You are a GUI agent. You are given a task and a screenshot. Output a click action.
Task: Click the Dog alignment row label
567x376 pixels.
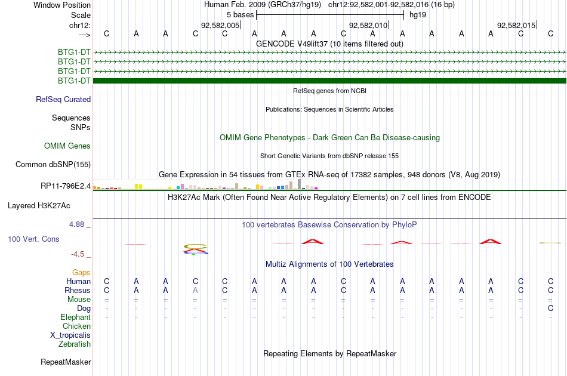click(84, 309)
